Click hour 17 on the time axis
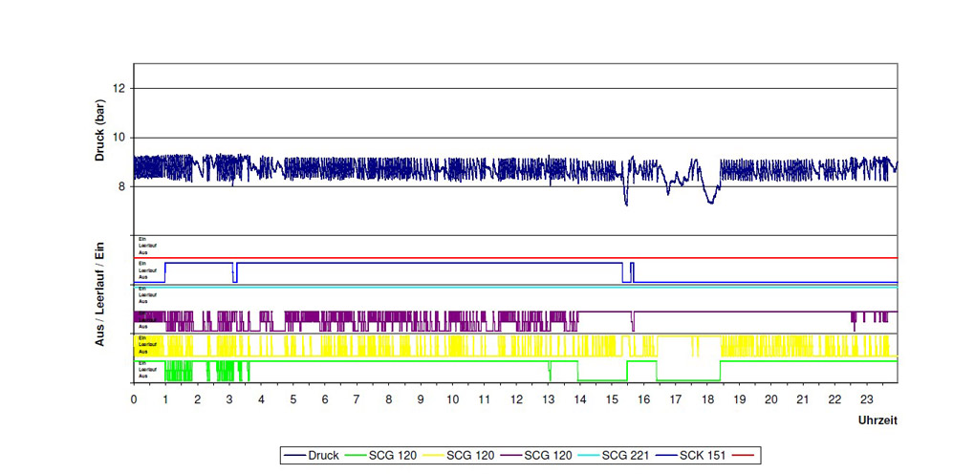 click(x=675, y=399)
